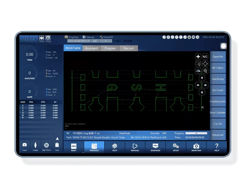Open the HELP module
This screenshot has height=186, width=249.
tap(217, 147)
